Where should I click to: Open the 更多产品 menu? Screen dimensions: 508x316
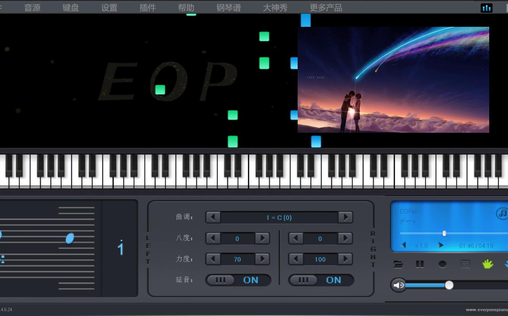[326, 8]
